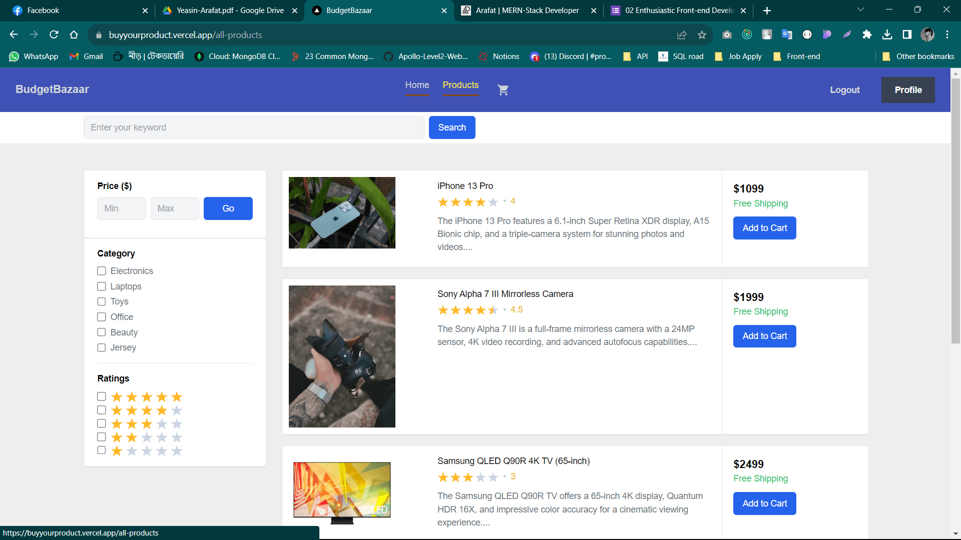Viewport: 961px width, 540px height.
Task: Filter by three-star rating checkbox
Action: click(102, 423)
